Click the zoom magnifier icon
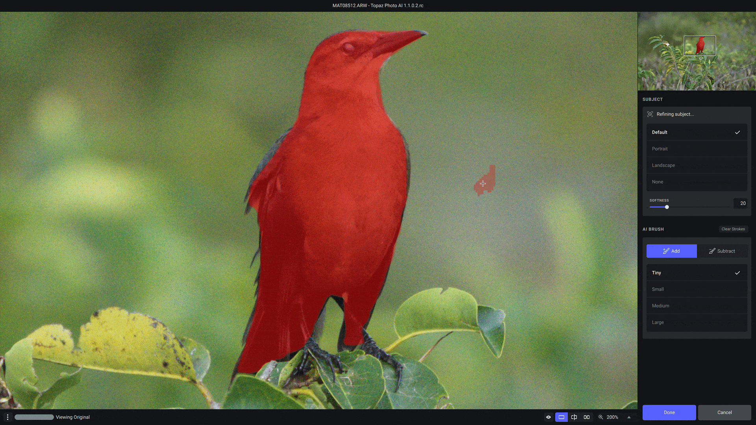This screenshot has height=425, width=756. pyautogui.click(x=601, y=417)
